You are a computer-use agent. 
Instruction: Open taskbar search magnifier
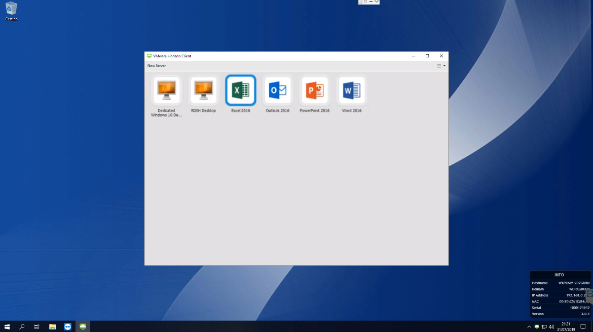(22, 326)
